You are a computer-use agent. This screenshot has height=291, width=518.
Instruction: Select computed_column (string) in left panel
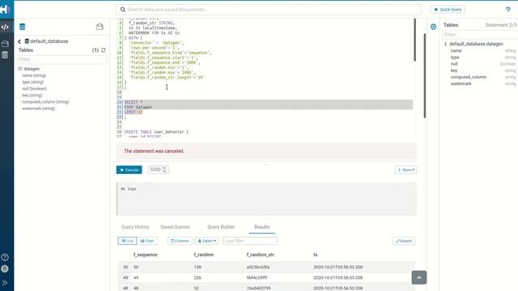coord(45,102)
